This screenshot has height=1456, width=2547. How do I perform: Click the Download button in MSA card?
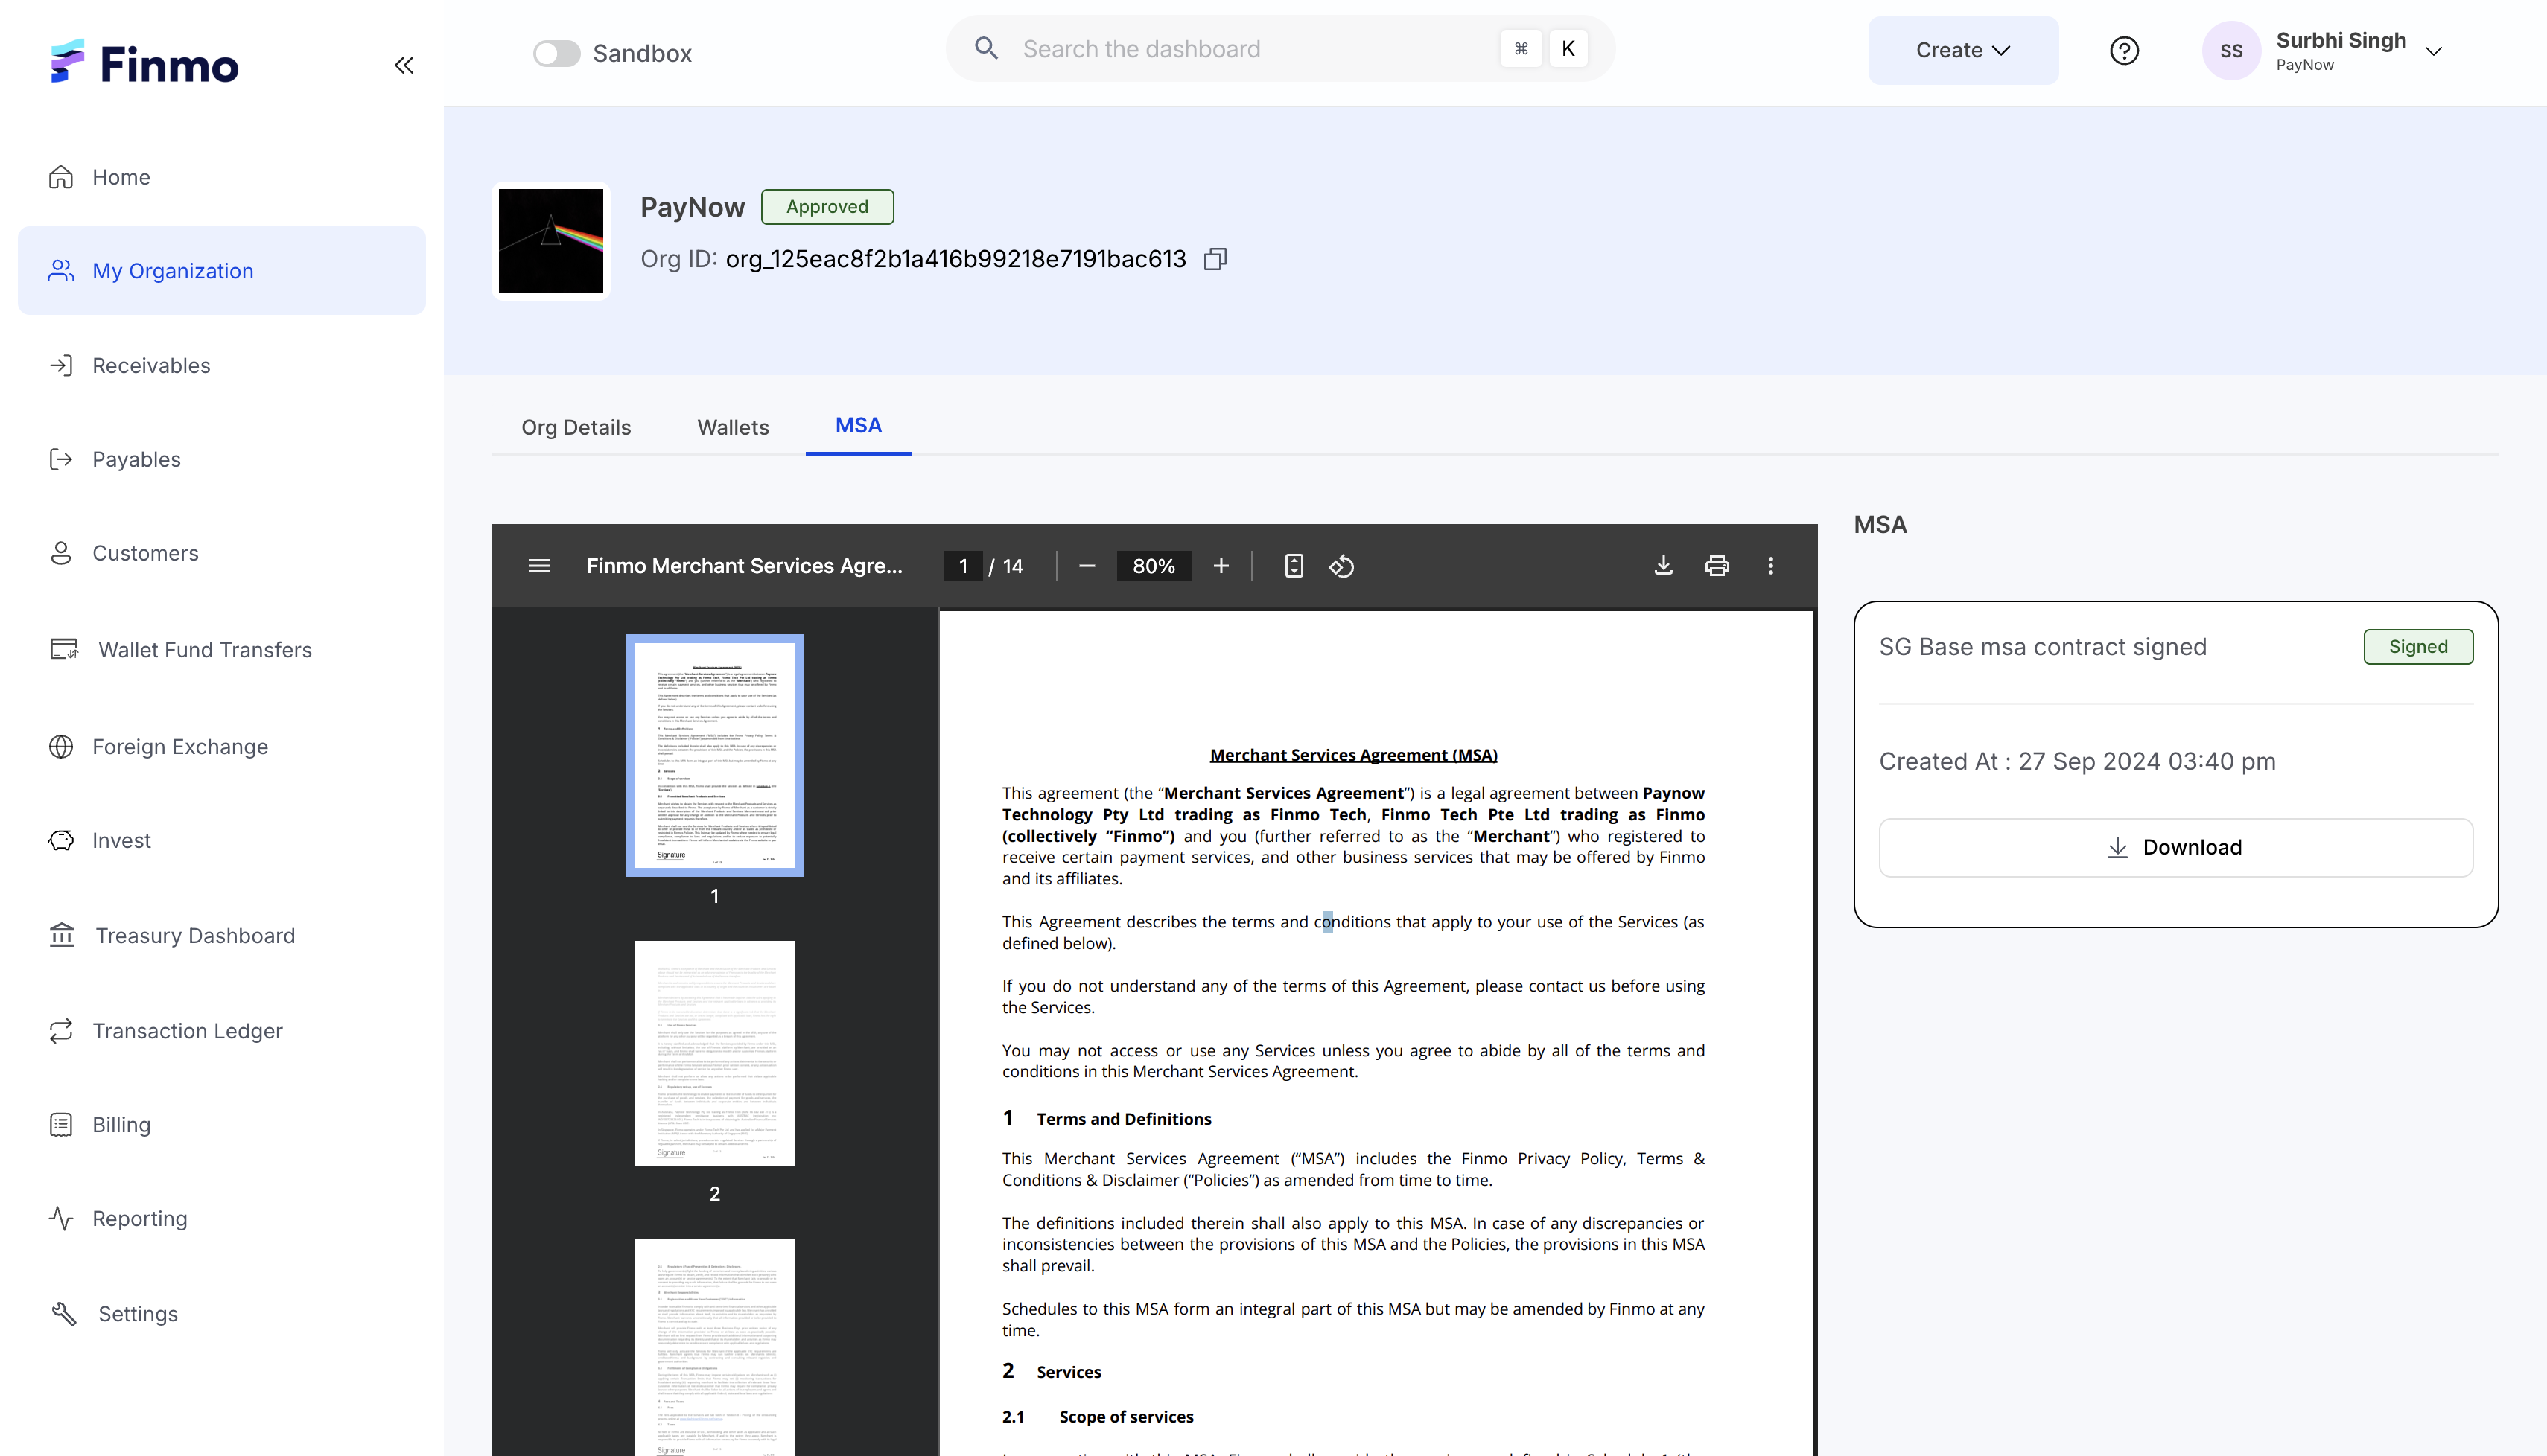(x=2176, y=848)
